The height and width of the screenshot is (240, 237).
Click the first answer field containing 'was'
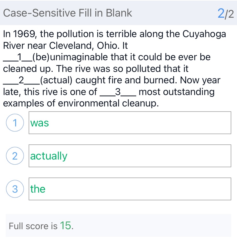tap(130, 123)
